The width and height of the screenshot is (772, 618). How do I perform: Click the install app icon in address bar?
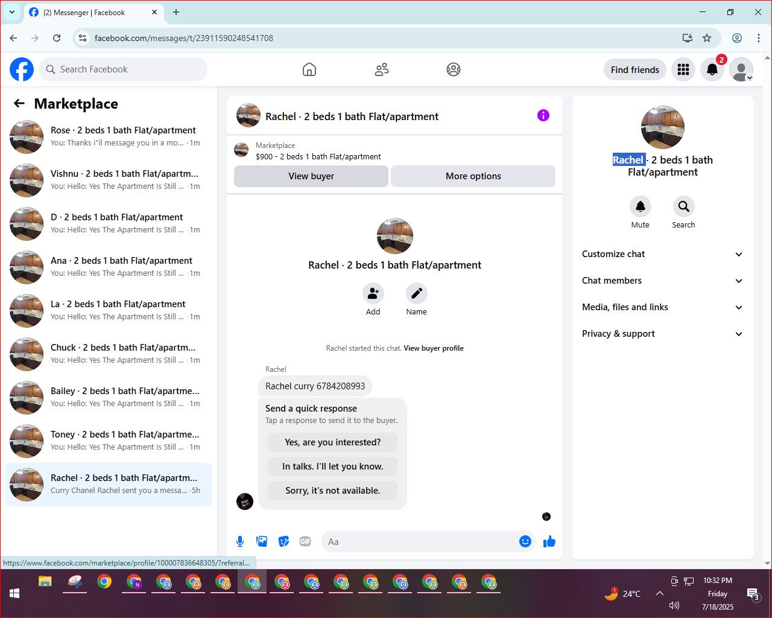pyautogui.click(x=688, y=38)
